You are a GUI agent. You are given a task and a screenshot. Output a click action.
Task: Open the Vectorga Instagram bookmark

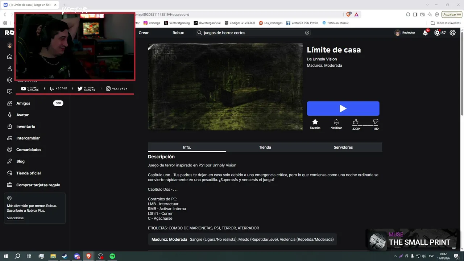coord(152,23)
